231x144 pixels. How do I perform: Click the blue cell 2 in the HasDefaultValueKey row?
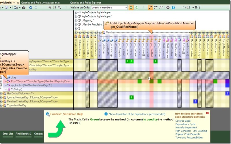(227, 93)
